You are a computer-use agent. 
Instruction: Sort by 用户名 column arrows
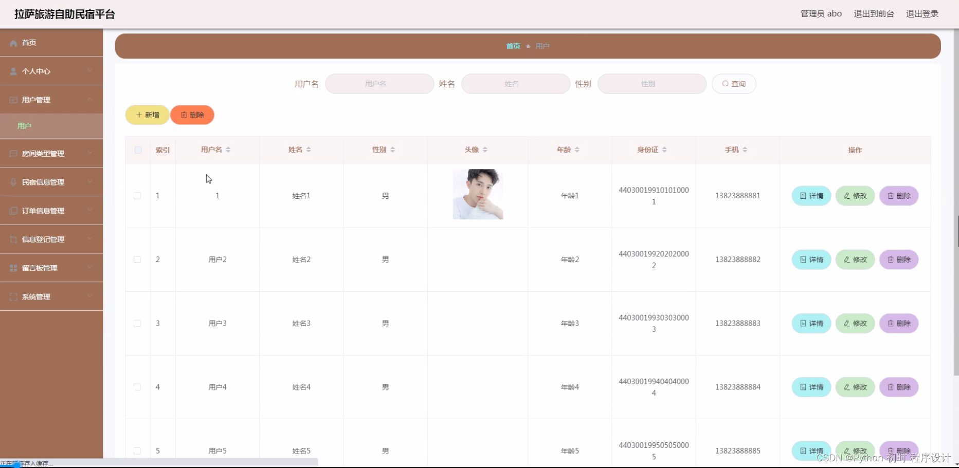pyautogui.click(x=228, y=149)
